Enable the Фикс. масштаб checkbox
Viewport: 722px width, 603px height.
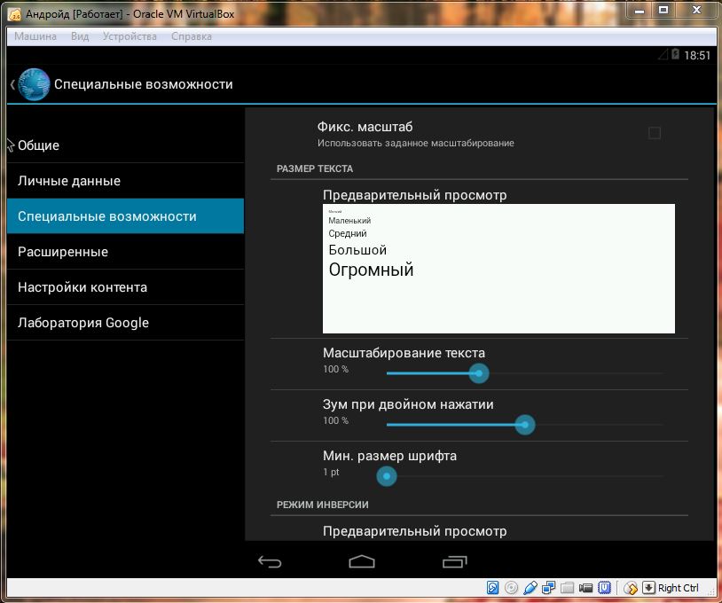[x=655, y=133]
